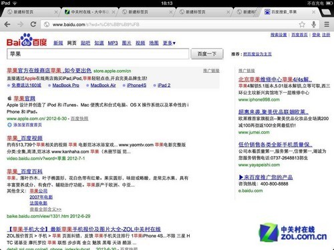334x250 pixels.
Task: Activate voice search microphone icon
Action: point(314,24)
